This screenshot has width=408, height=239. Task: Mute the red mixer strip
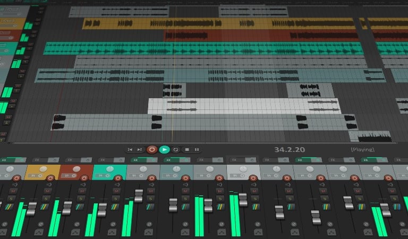point(82,191)
